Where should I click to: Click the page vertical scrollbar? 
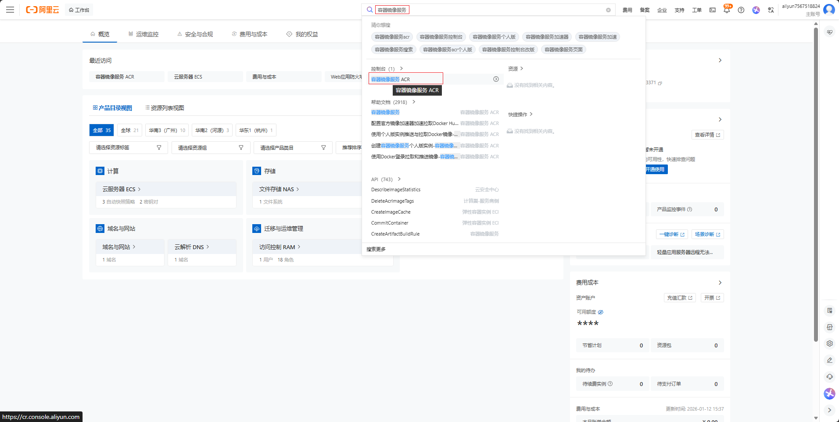click(x=816, y=184)
